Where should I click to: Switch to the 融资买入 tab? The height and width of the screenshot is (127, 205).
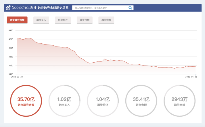[41, 20]
